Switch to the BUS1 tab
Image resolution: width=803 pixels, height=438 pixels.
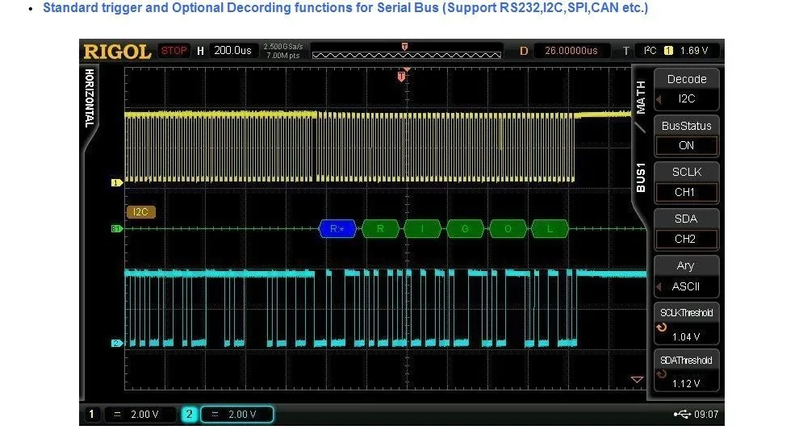(641, 177)
